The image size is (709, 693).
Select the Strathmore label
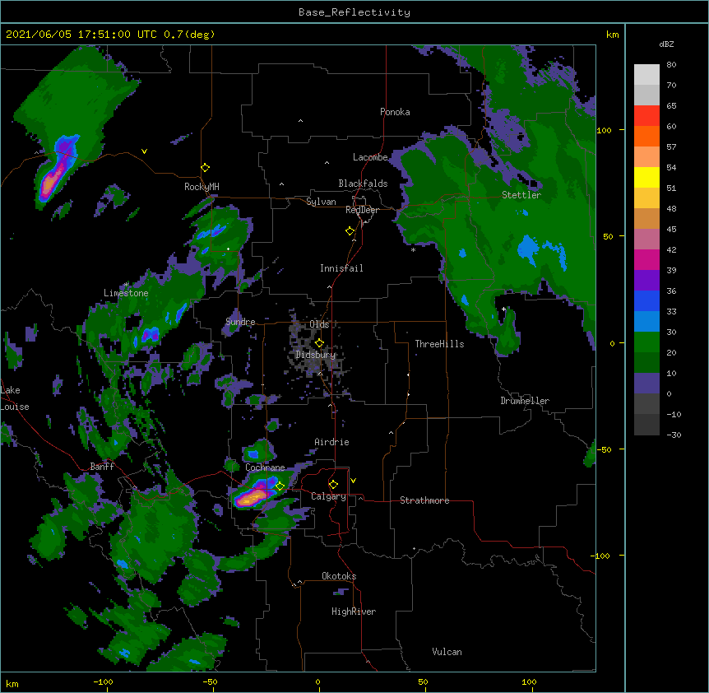pos(424,500)
